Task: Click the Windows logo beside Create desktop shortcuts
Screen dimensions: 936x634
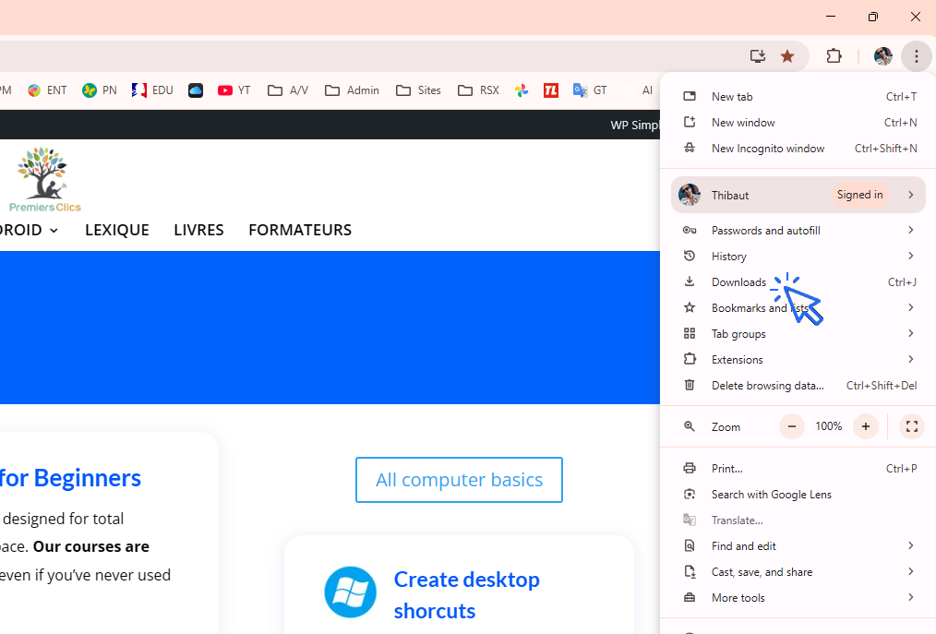Action: [x=351, y=592]
